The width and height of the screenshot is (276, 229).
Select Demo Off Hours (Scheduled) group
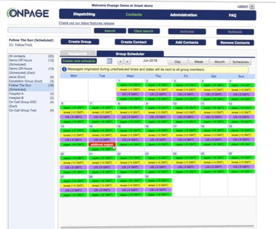coord(31,62)
